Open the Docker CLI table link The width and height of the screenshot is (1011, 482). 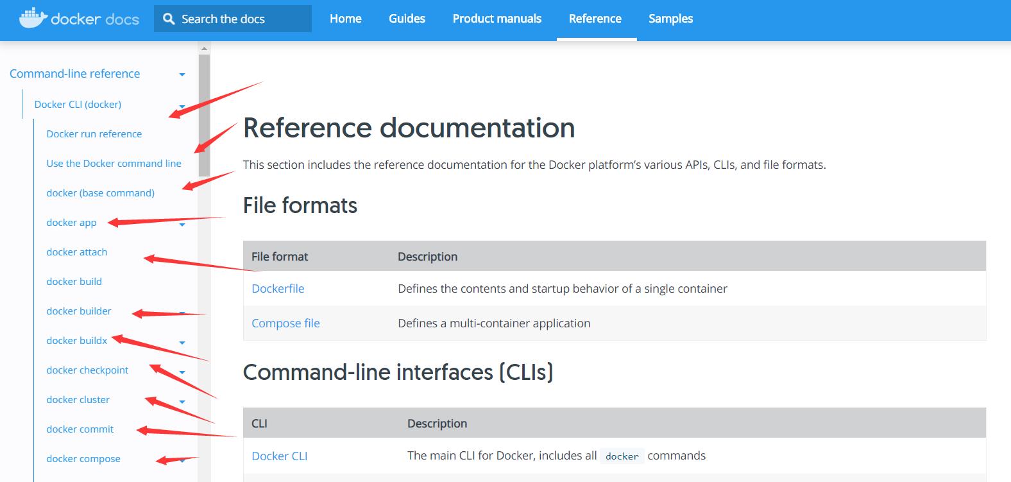coord(279,456)
